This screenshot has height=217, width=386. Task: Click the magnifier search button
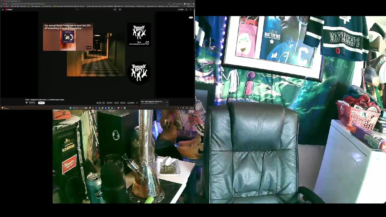(x=115, y=9)
